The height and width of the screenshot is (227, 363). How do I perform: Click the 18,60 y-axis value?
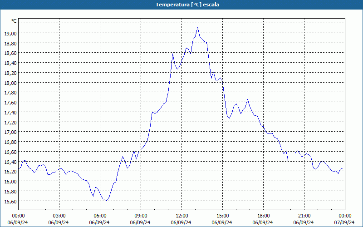(x=10, y=53)
